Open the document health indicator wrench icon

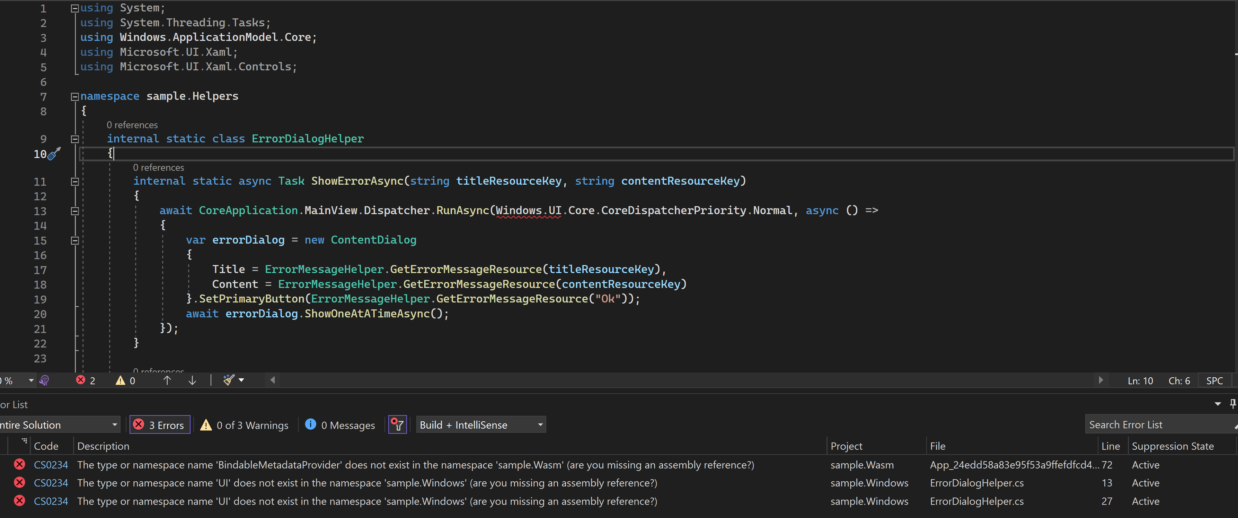45,380
